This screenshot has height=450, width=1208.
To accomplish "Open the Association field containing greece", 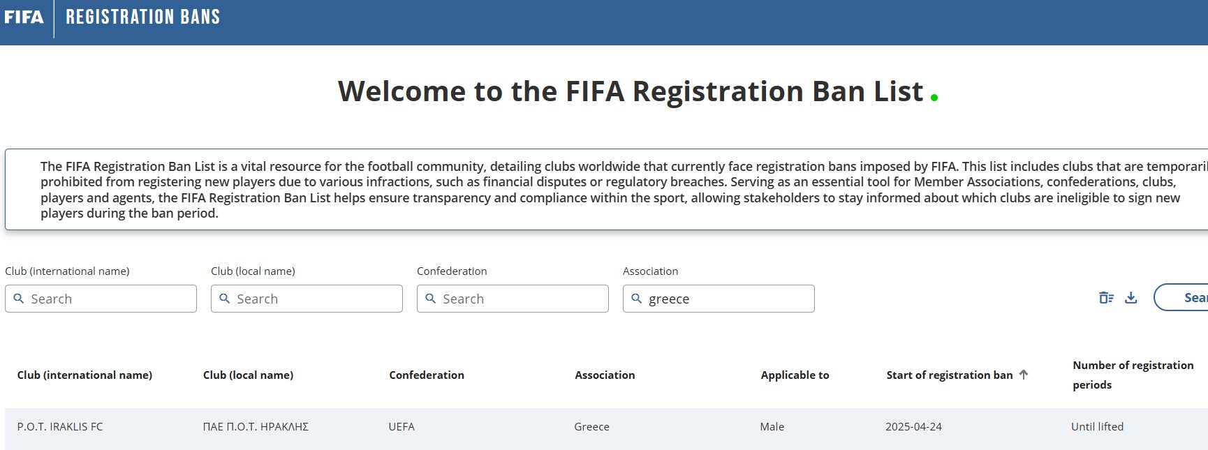I will (x=719, y=299).
